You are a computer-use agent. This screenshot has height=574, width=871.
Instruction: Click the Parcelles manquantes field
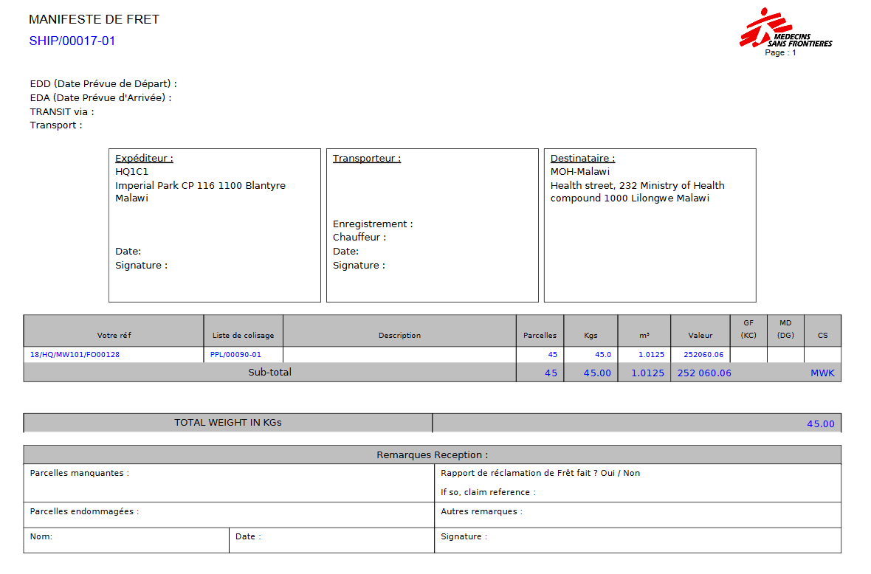point(80,473)
